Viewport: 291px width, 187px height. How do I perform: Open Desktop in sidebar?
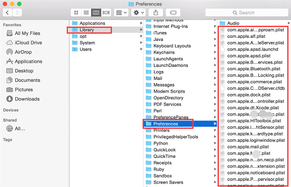pos(20,71)
